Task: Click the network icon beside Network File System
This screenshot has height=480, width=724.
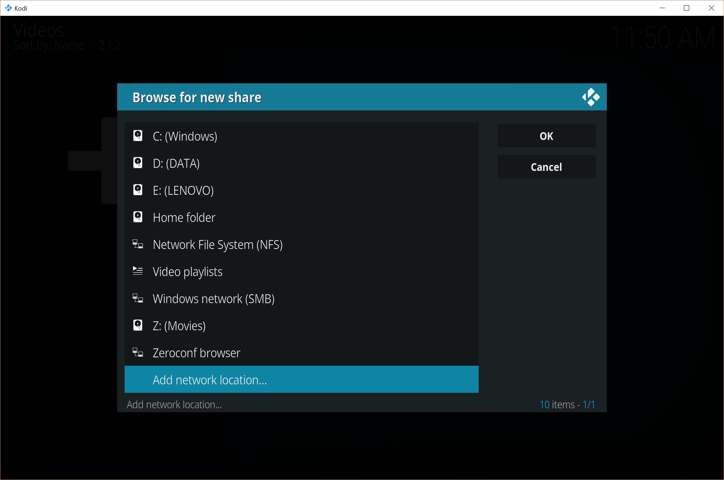Action: coord(138,244)
